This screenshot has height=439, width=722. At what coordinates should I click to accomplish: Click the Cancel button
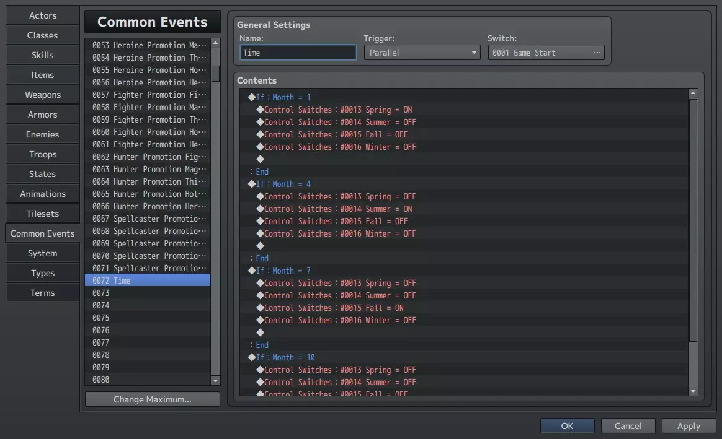pyautogui.click(x=628, y=425)
